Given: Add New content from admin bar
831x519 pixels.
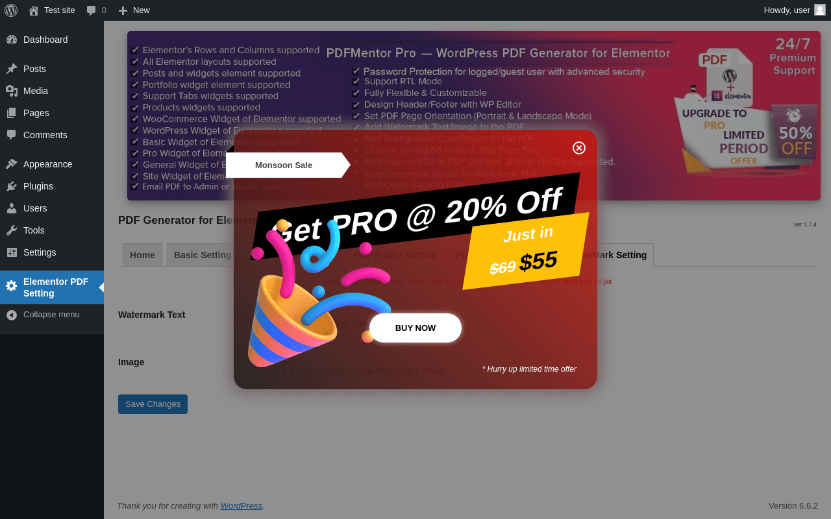Looking at the screenshot, I should pos(134,10).
